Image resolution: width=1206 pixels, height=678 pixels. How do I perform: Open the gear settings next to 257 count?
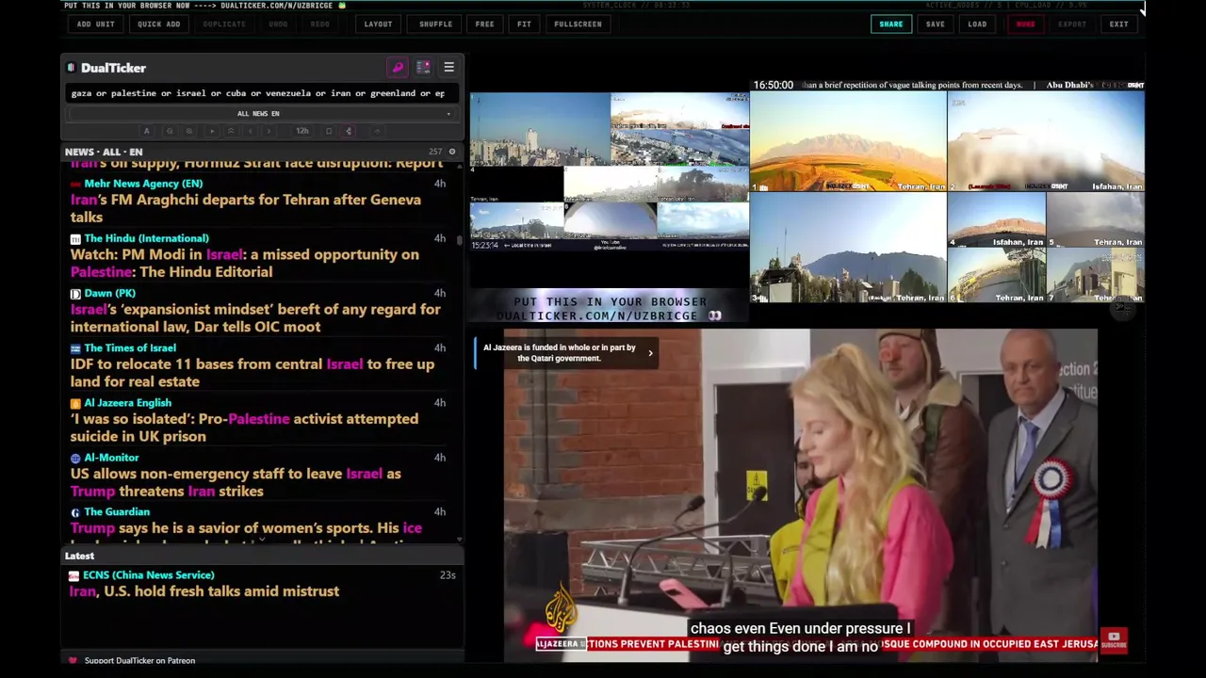click(x=451, y=152)
